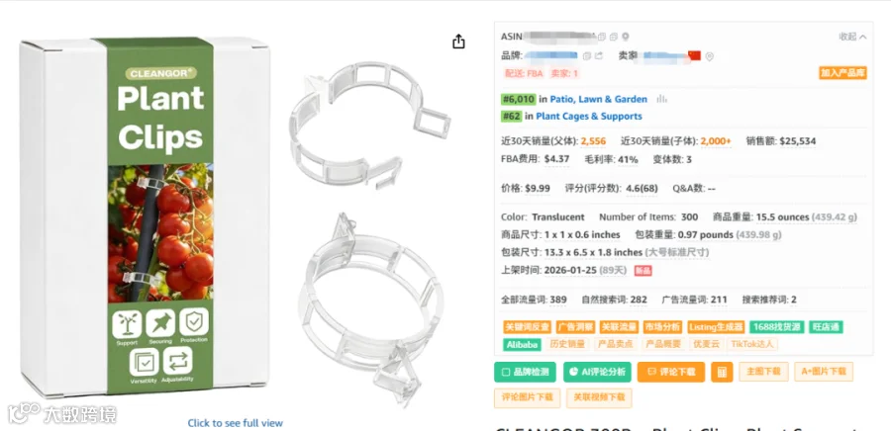Image resolution: width=891 pixels, height=431 pixels.
Task: Click the first copy icon beside ASIN
Action: click(602, 37)
